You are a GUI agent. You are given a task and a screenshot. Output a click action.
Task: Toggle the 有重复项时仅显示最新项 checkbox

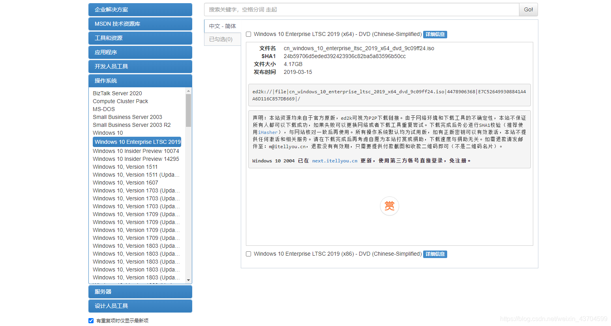(x=91, y=320)
